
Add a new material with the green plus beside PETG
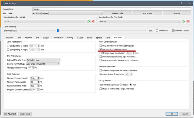[x=89, y=21]
